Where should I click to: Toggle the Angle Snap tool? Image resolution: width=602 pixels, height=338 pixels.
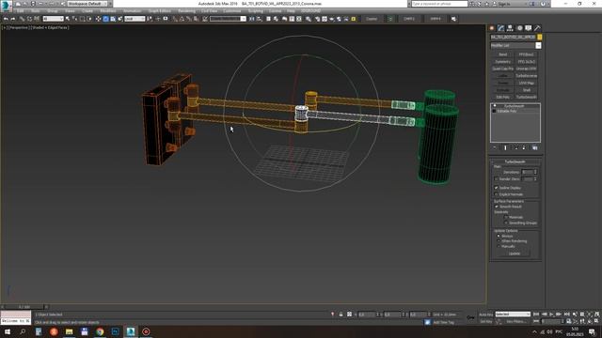(x=182, y=19)
